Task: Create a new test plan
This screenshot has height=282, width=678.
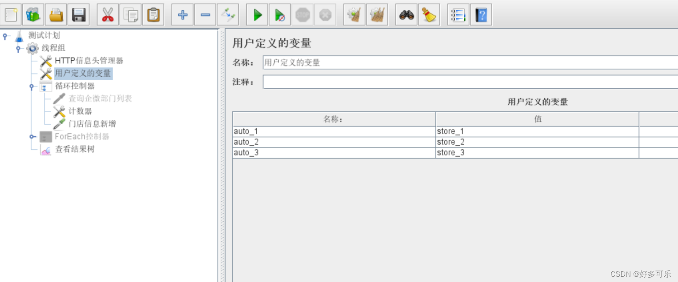Action: pyautogui.click(x=11, y=14)
